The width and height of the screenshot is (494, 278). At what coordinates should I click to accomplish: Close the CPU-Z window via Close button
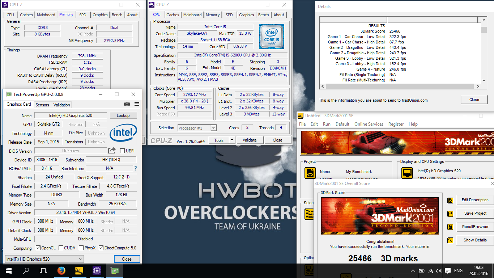[x=277, y=140]
